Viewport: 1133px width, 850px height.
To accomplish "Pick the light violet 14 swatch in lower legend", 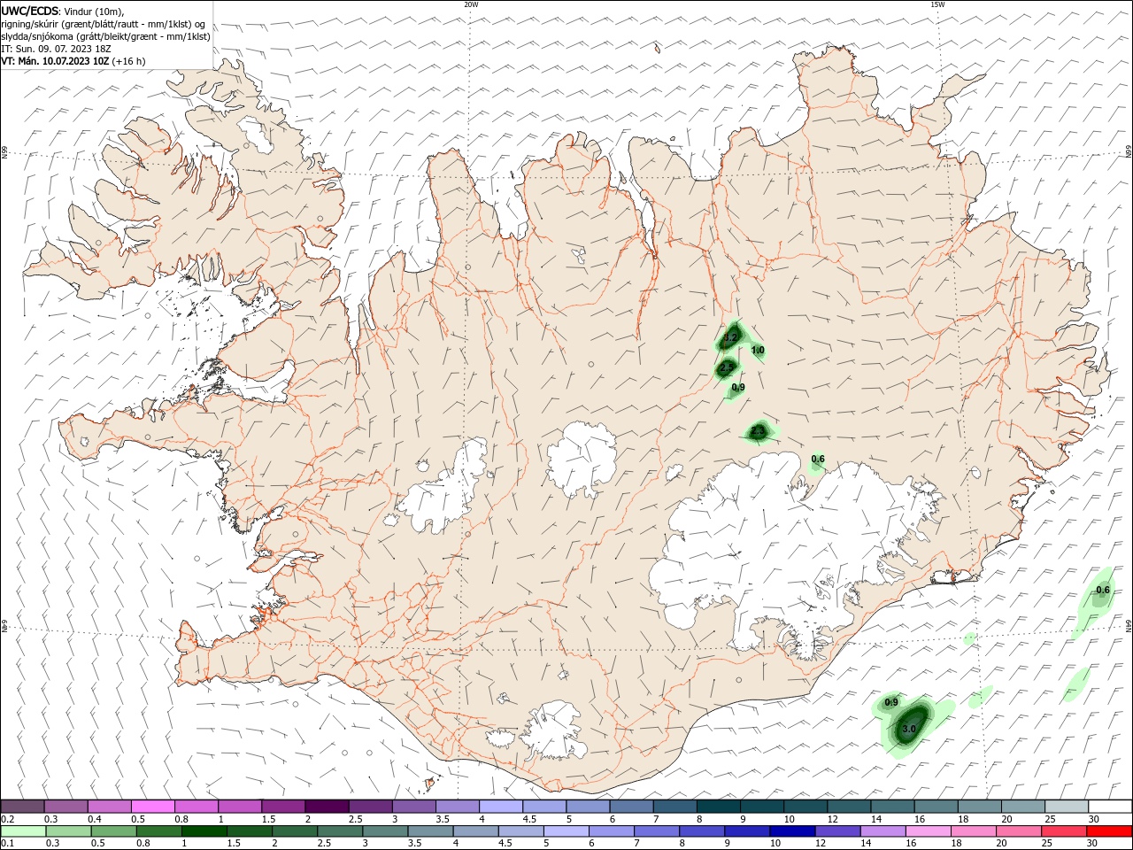I will tap(883, 831).
